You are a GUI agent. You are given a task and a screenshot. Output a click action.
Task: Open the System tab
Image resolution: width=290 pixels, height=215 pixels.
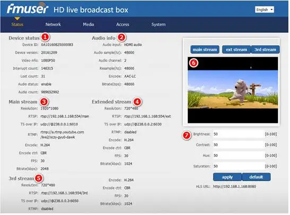[x=159, y=24]
